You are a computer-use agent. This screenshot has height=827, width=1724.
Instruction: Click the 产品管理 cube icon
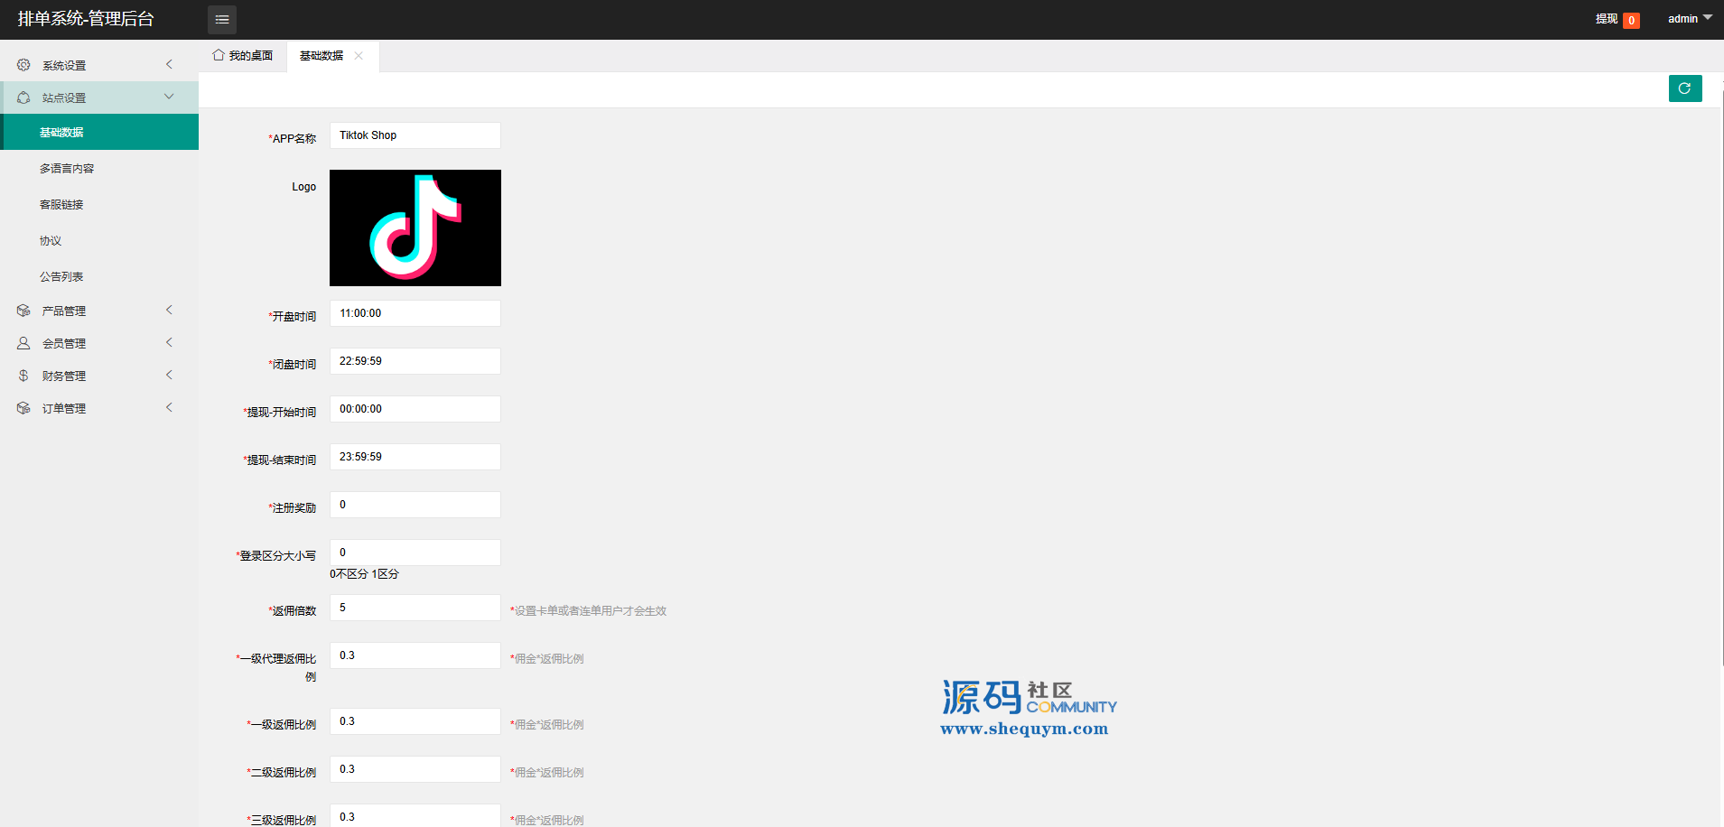point(23,311)
